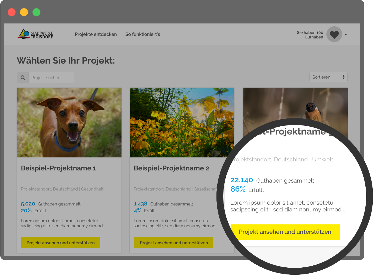Click the heart credit icon
373x275 pixels.
coord(334,34)
